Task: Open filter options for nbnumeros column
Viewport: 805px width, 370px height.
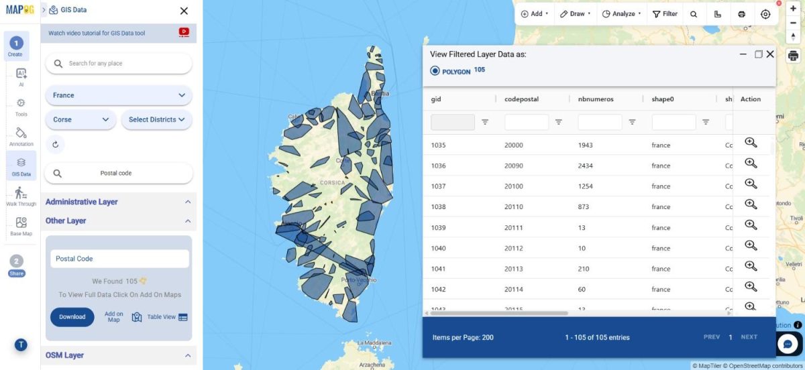Action: coord(632,122)
